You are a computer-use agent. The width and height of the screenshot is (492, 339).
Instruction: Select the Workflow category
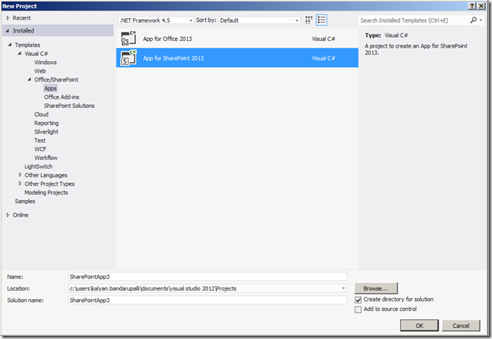[46, 158]
